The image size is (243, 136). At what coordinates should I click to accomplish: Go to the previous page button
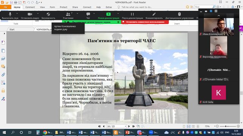tap(104, 127)
